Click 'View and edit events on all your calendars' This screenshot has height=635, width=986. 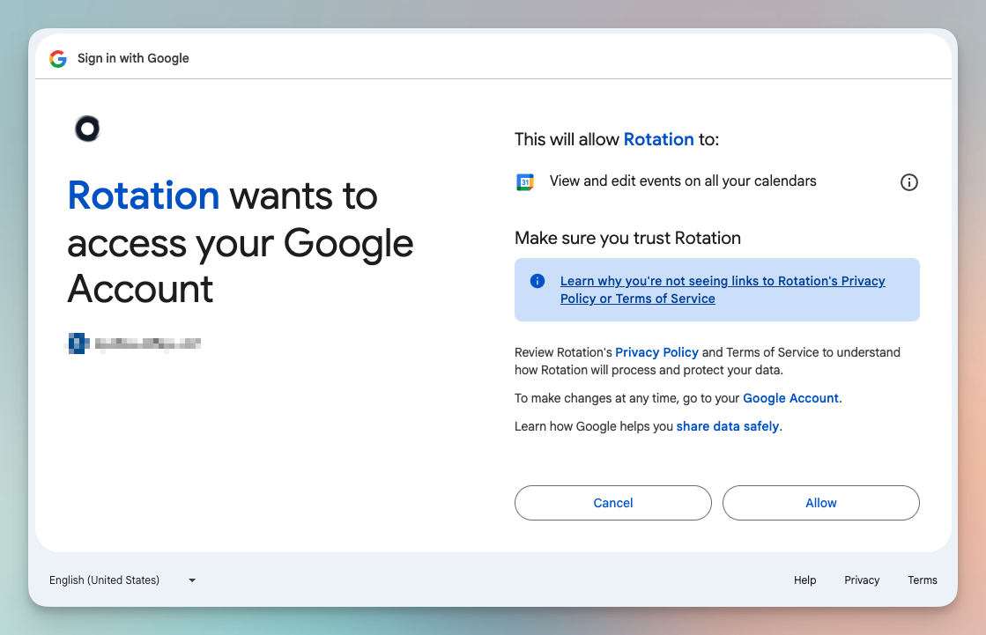pos(683,181)
